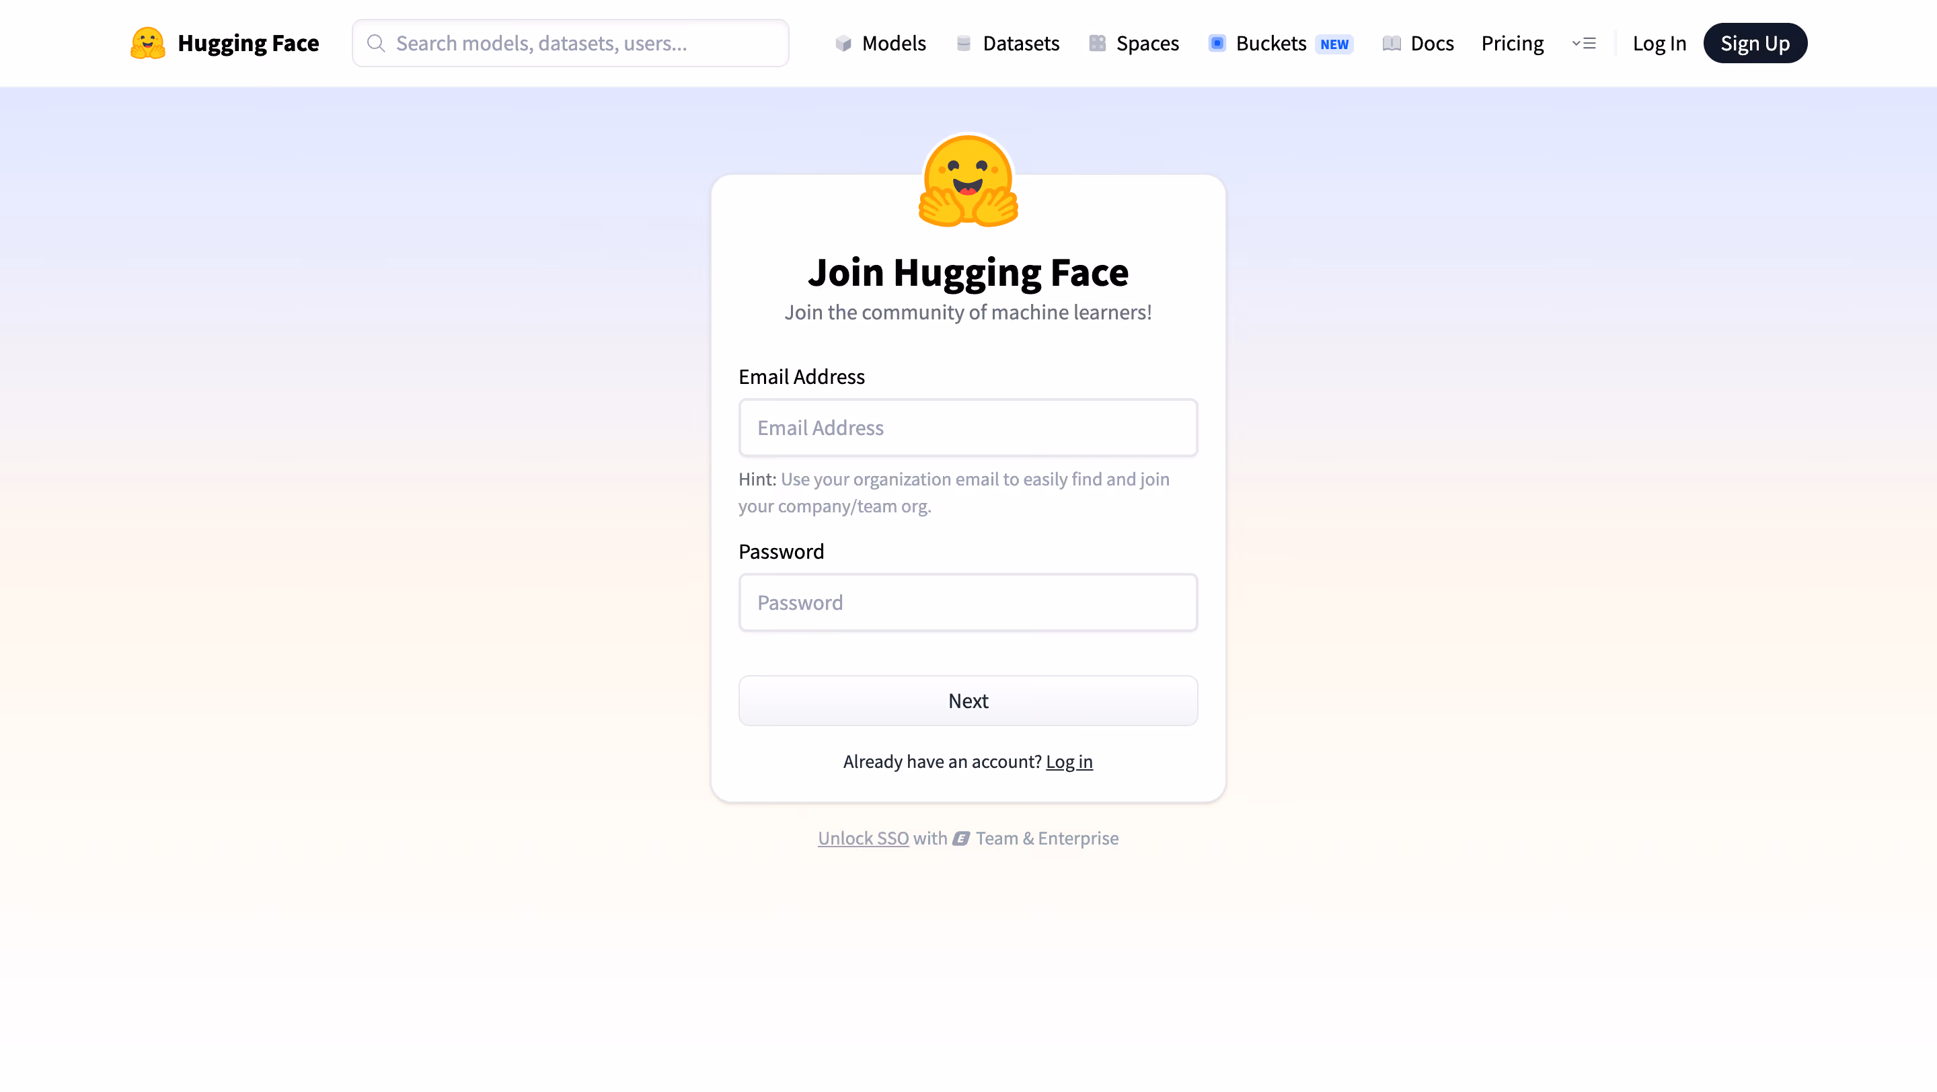Screen dimensions: 1937x1092
Task: Click the 'Email Address' field label
Action: point(802,377)
